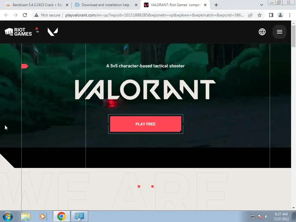Viewport: 296px width, 222px height.
Task: Click the scrollbar up arrow
Action: (293, 23)
